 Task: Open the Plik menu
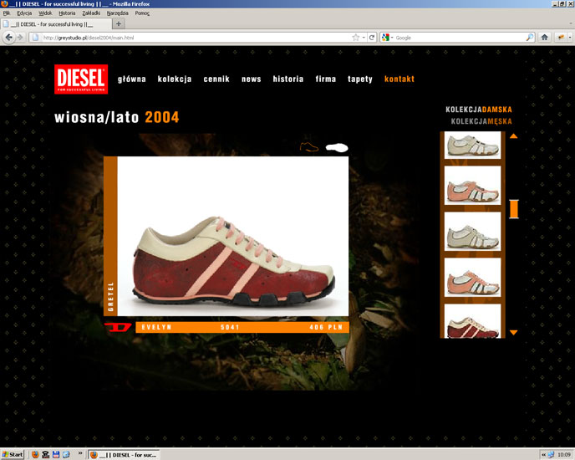tap(6, 13)
